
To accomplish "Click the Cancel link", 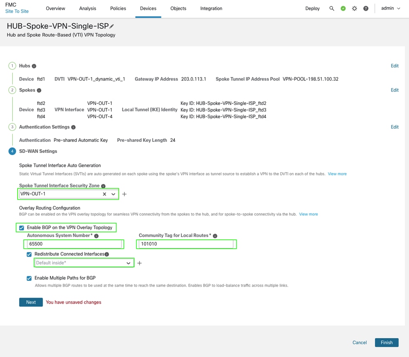I will point(359,342).
